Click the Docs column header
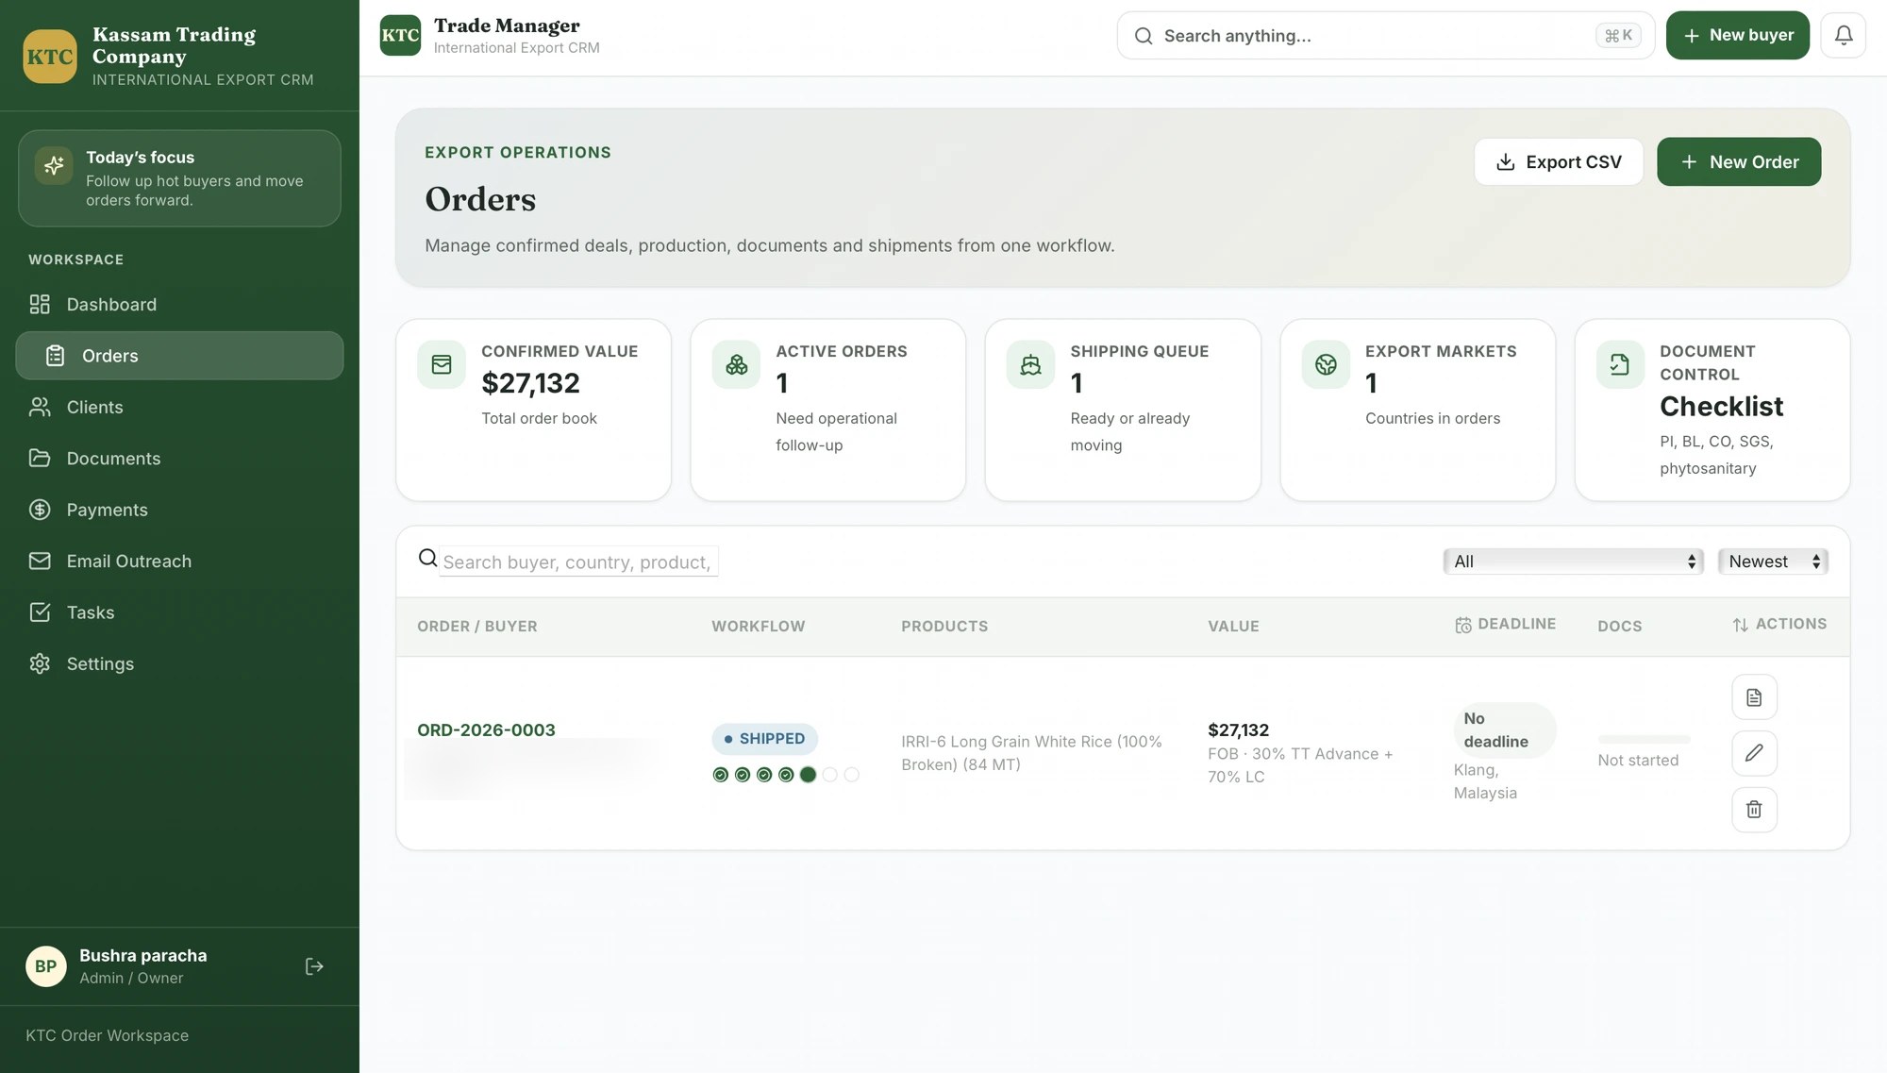The image size is (1887, 1073). (x=1619, y=626)
